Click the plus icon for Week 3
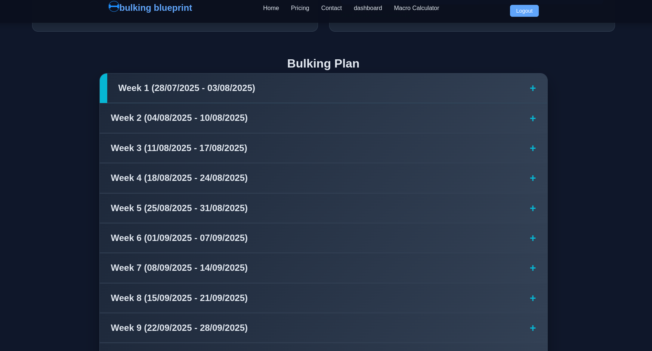The width and height of the screenshot is (652, 351). tap(532, 148)
